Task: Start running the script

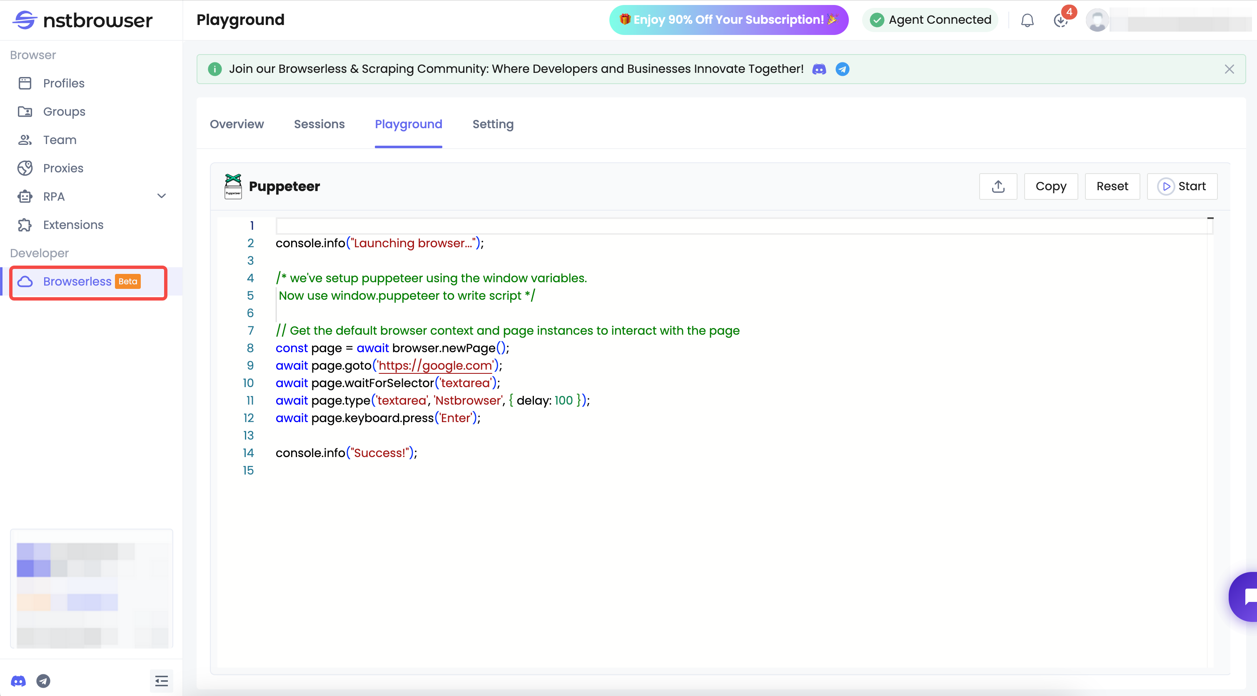Action: click(1182, 186)
